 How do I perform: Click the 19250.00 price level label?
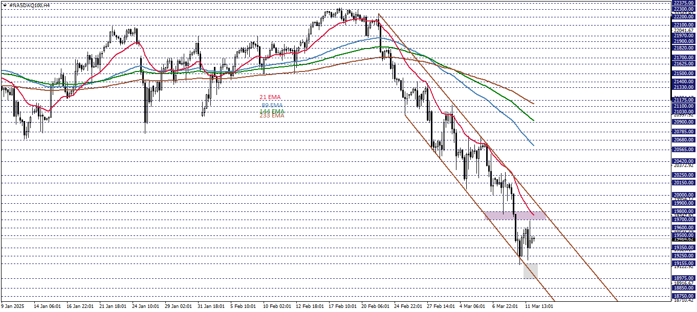click(x=684, y=255)
